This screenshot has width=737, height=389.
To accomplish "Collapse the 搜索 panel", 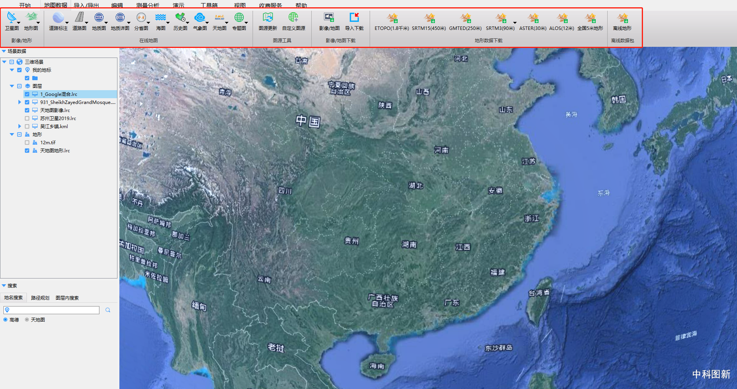I will [4, 285].
